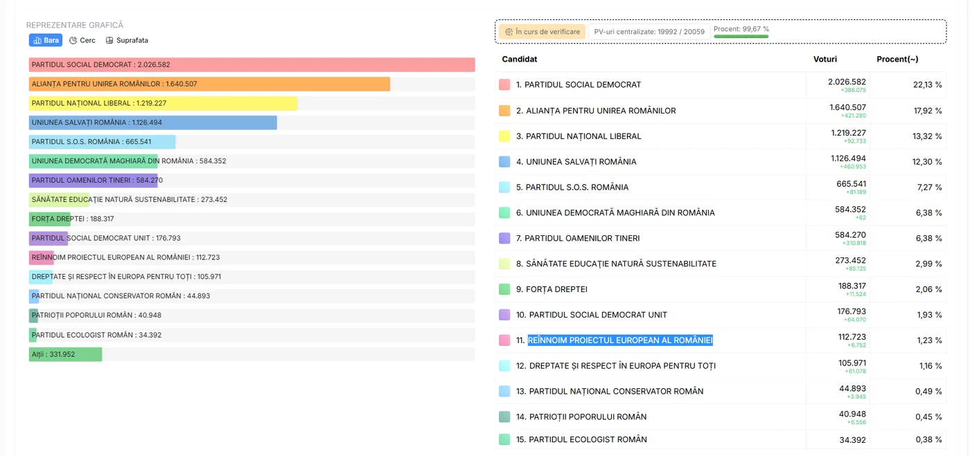Click the Patrioții Poporului Român : 40.948 bar label
970x456 pixels.
[x=96, y=315]
